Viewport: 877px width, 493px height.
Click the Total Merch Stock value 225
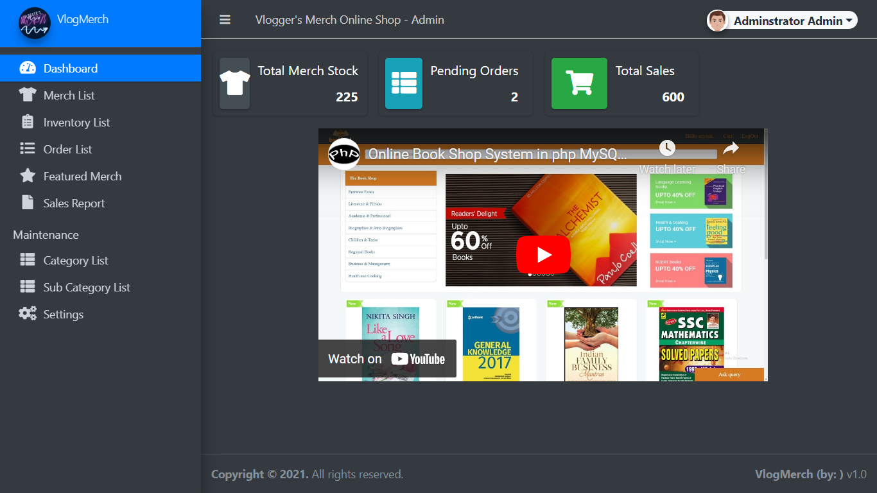[347, 97]
